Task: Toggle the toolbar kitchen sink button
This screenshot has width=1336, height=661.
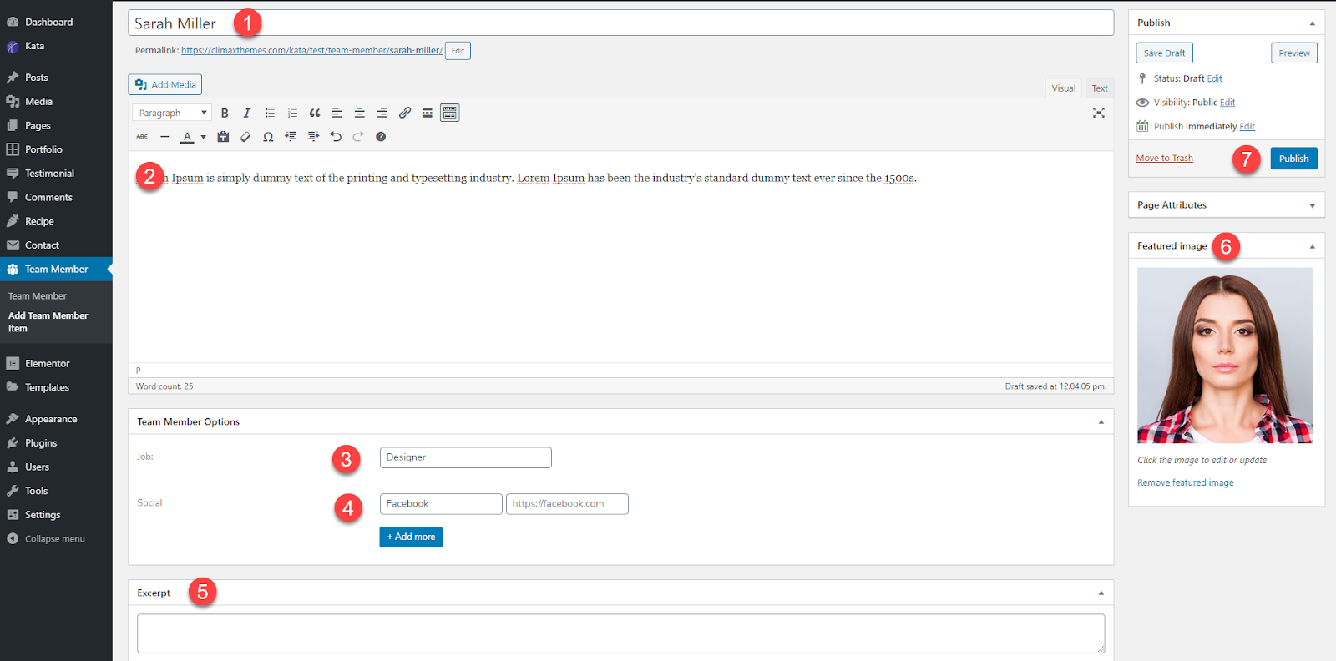Action: pos(450,113)
